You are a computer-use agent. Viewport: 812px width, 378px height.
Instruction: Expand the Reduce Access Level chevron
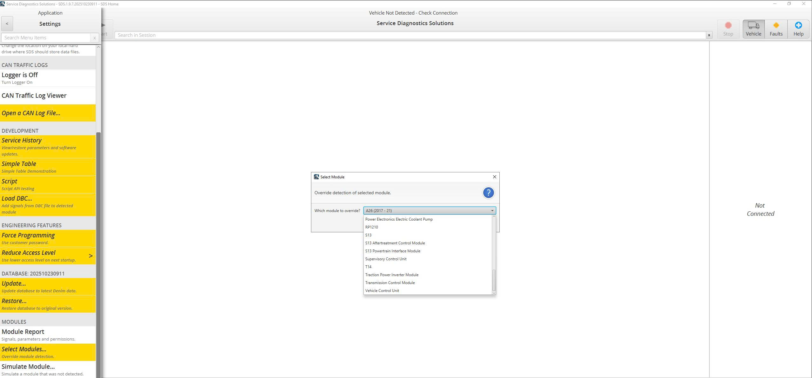91,256
